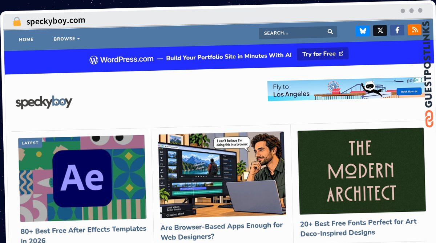
Task: Open the browser-based apps article image
Action: (222, 175)
